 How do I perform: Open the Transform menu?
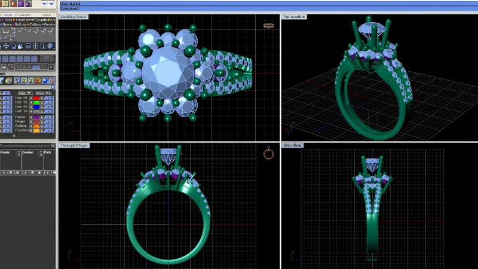click(23, 20)
